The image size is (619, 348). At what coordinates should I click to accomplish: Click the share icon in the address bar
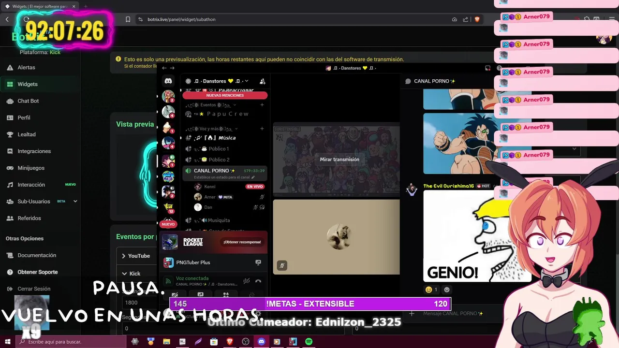465,19
